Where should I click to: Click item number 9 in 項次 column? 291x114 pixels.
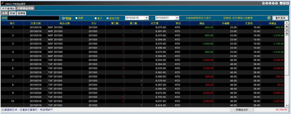coord(13,93)
